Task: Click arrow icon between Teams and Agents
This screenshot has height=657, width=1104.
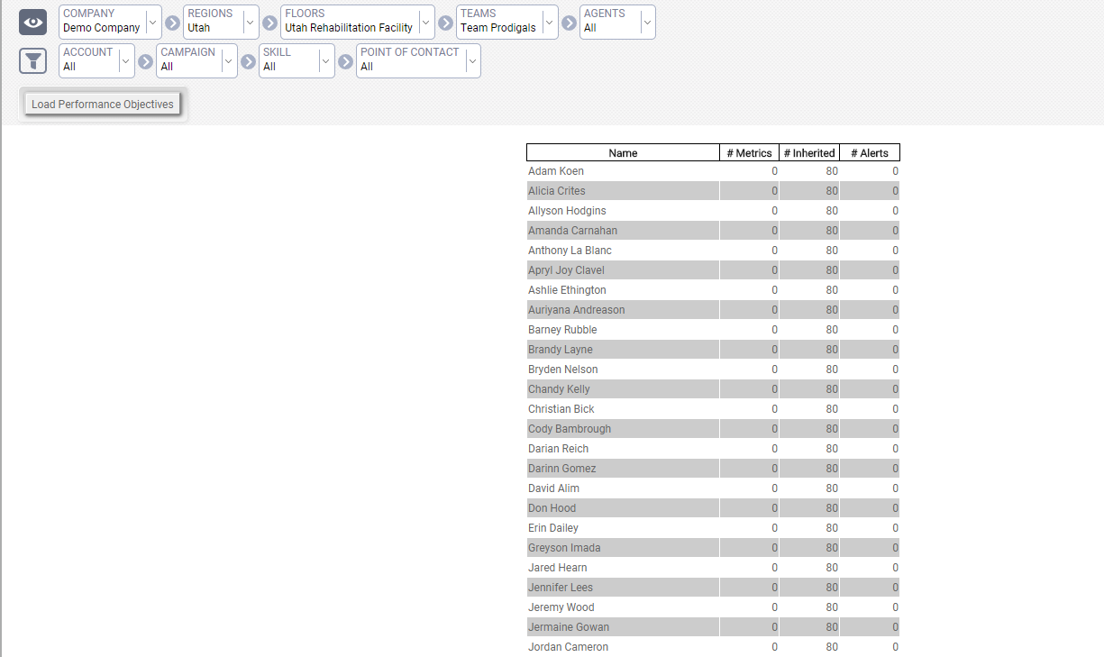Action: (569, 23)
